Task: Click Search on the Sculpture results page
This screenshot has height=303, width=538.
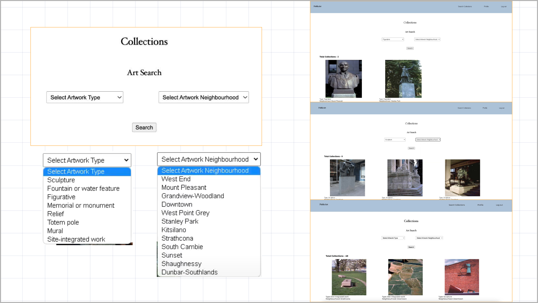Action: coord(411,148)
